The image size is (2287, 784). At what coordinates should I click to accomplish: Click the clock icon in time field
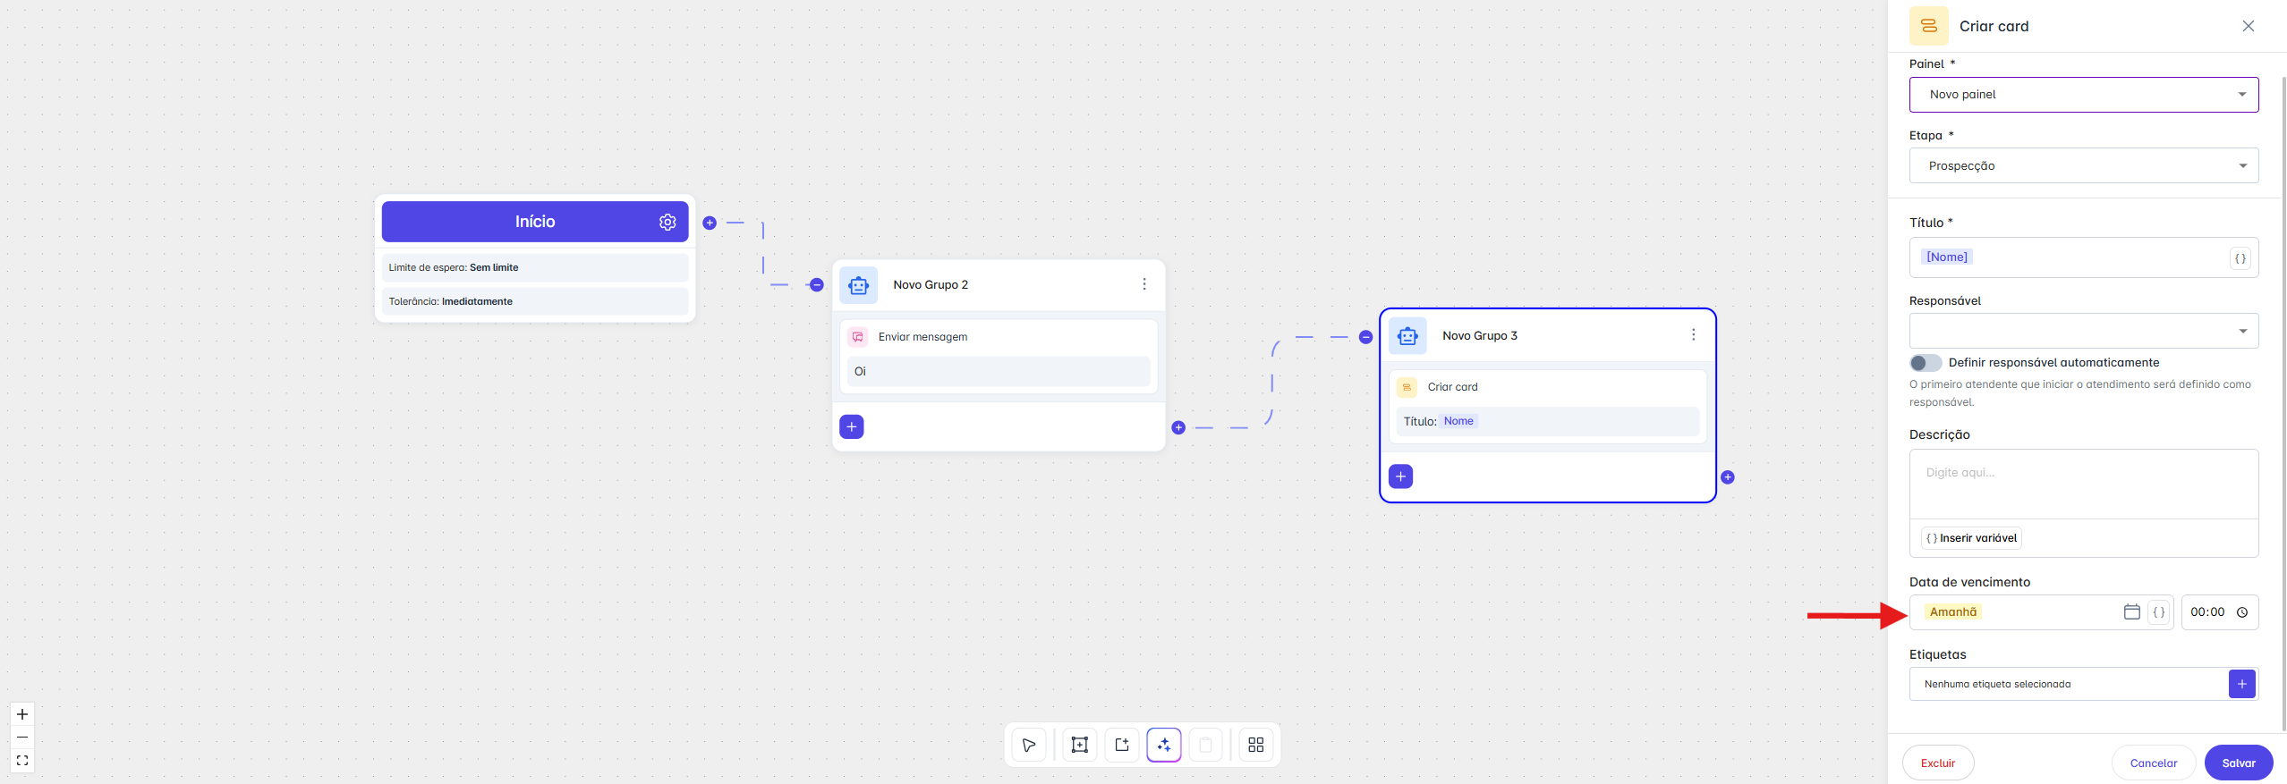pos(2242,612)
